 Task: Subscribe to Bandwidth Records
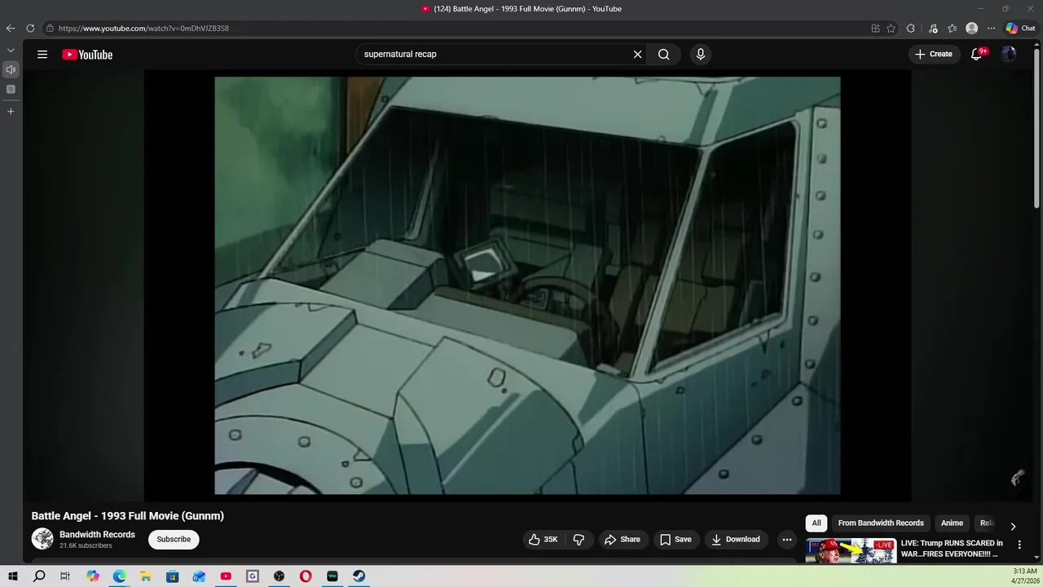[174, 539]
